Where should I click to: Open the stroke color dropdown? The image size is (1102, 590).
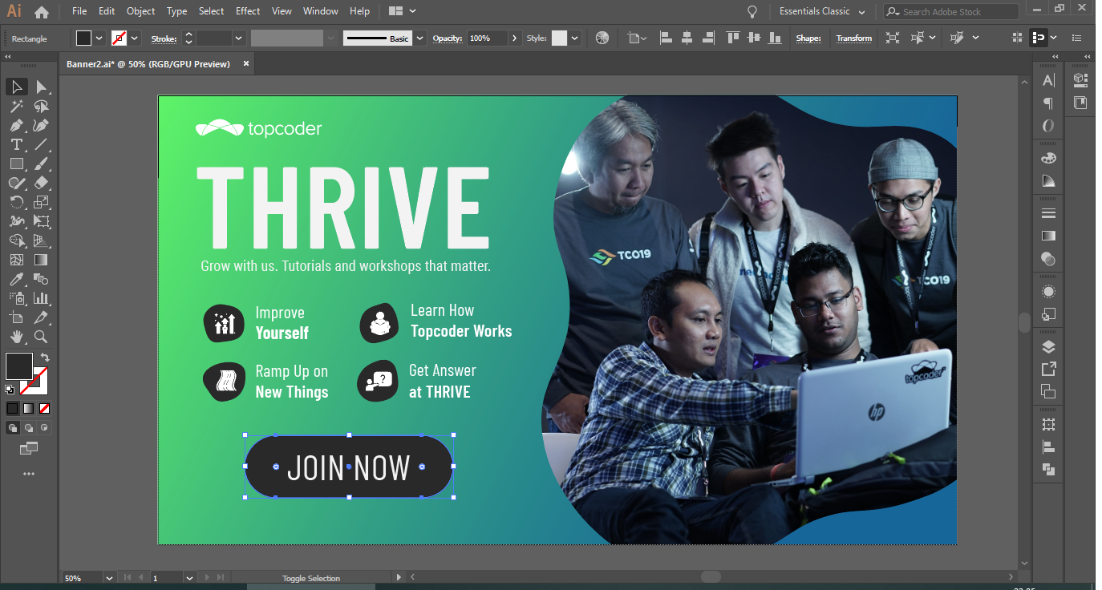point(136,38)
